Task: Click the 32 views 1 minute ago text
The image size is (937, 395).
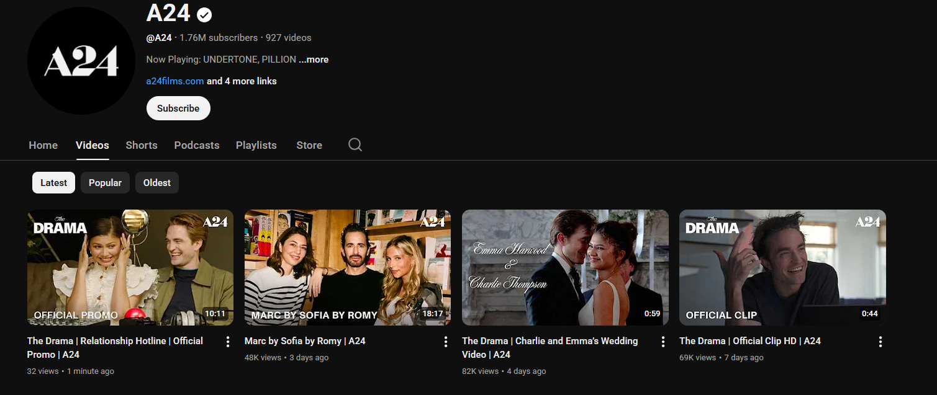Action: coord(71,371)
